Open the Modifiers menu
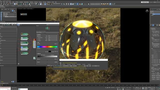Screen dimensions: 160x90 17,2
